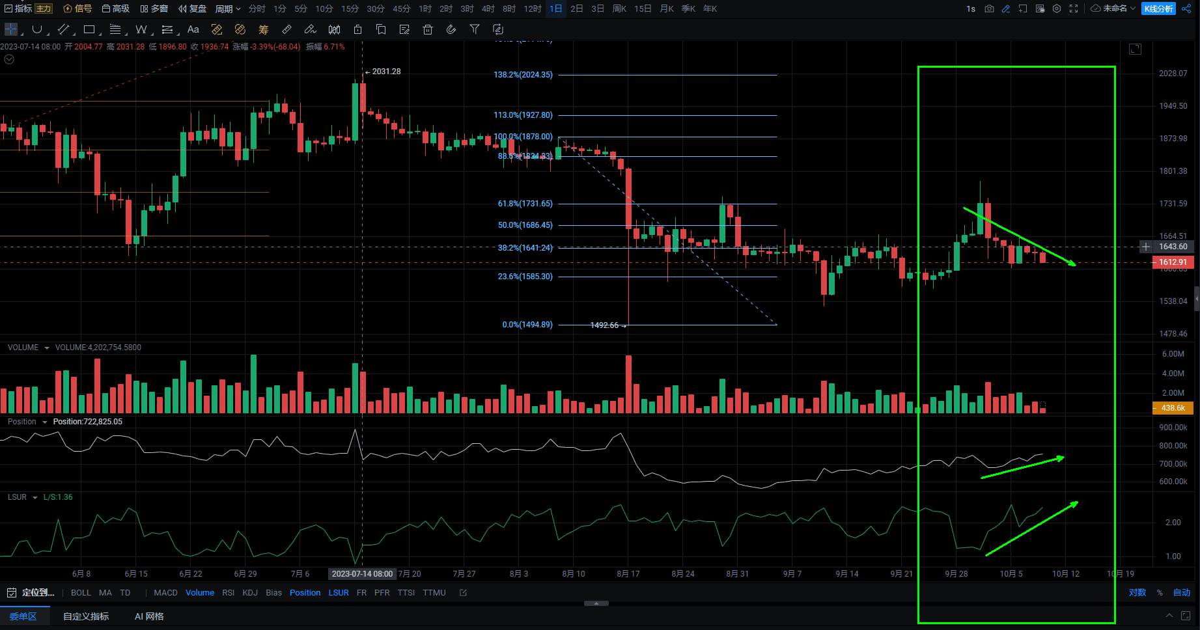
Task: Expand the VOLUME indicator dropdown arrow
Action: pyautogui.click(x=47, y=348)
